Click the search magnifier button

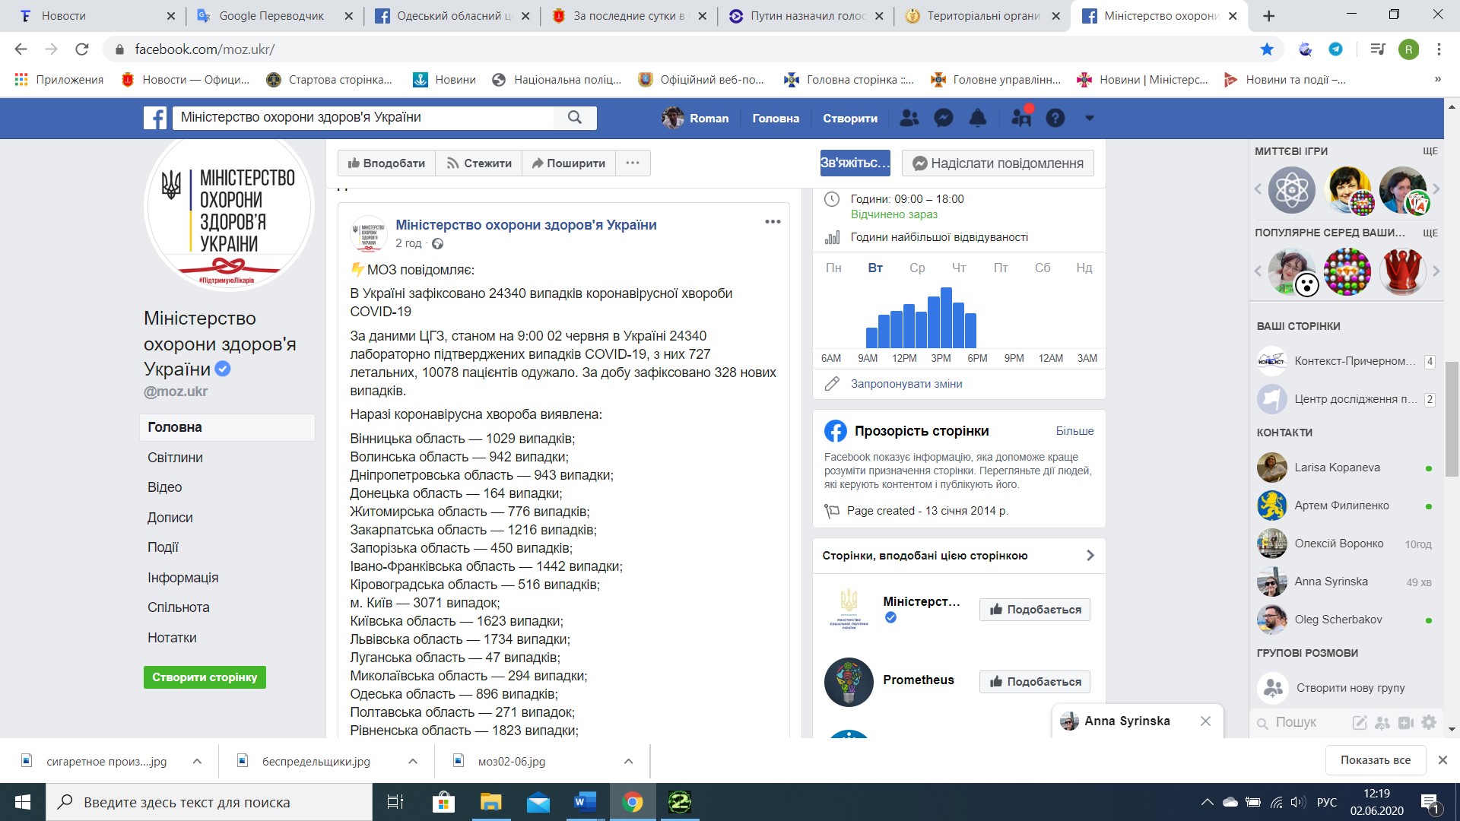point(575,117)
